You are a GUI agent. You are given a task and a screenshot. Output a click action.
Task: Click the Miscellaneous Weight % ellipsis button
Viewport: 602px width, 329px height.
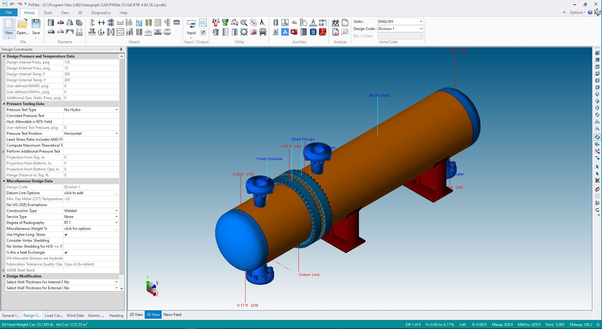(x=116, y=229)
